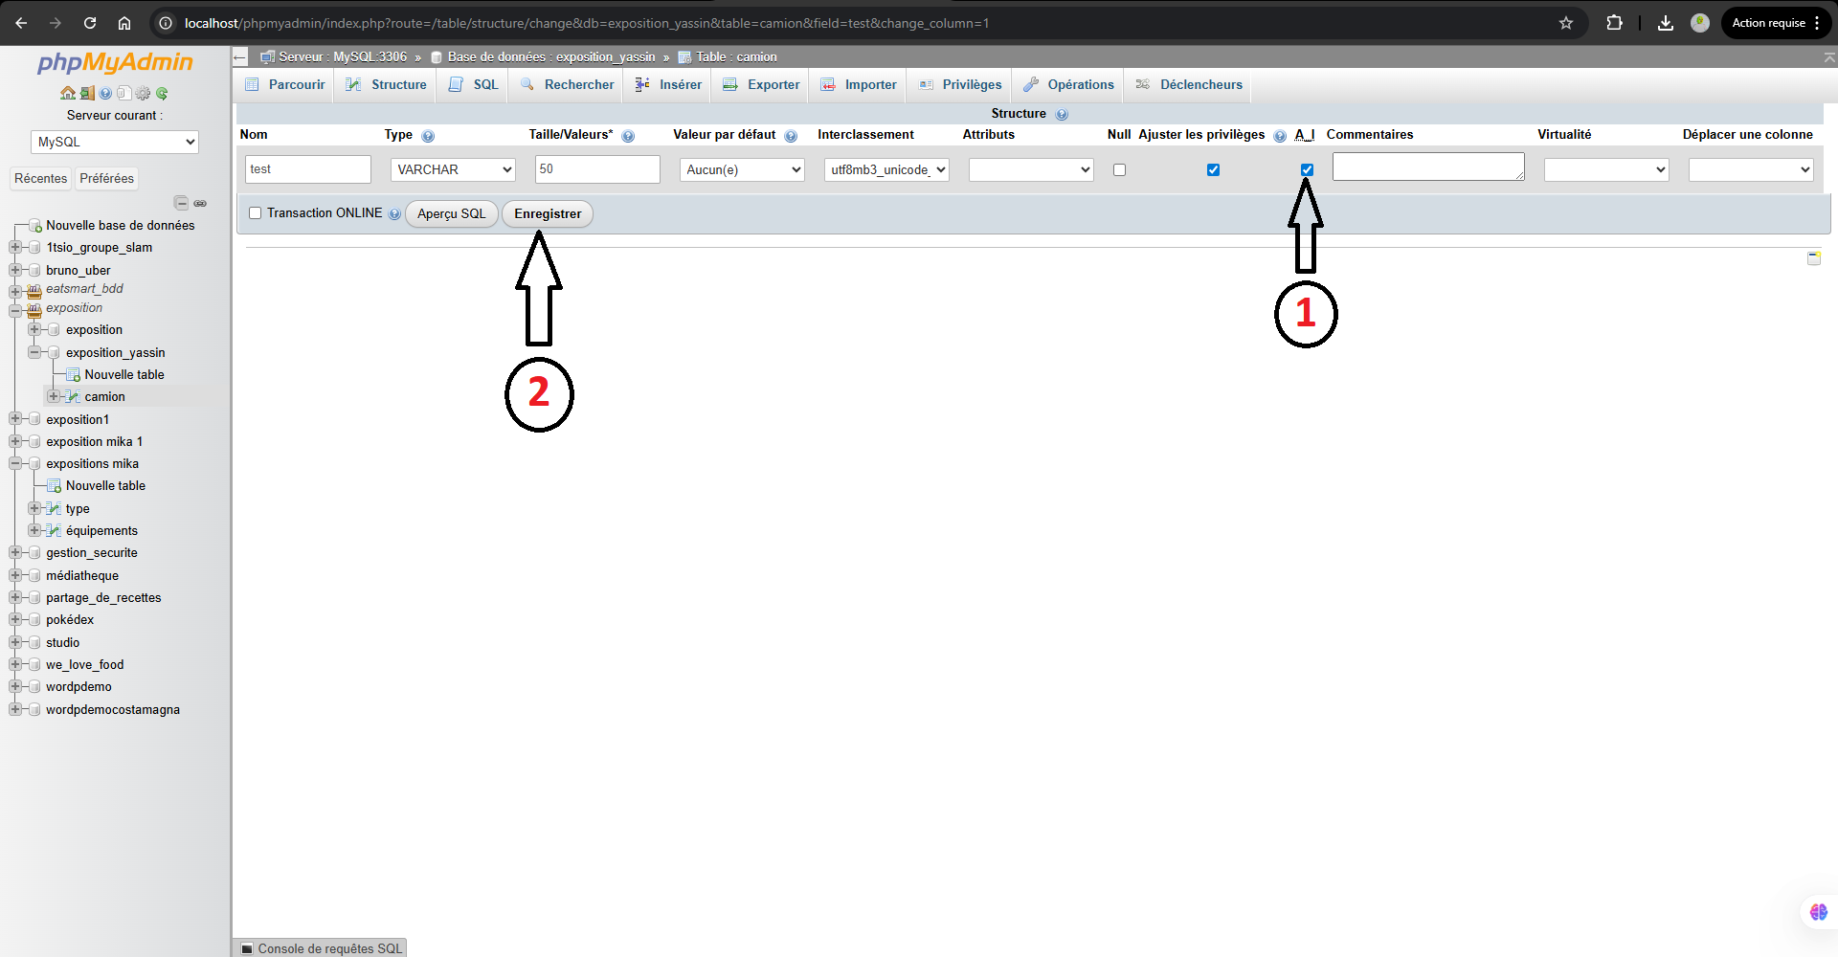Click the phpMyAdmin home icon
The height and width of the screenshot is (957, 1838).
point(67,93)
